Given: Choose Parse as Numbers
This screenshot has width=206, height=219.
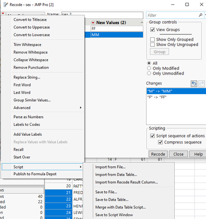Looking at the screenshot, I should point(28,117).
